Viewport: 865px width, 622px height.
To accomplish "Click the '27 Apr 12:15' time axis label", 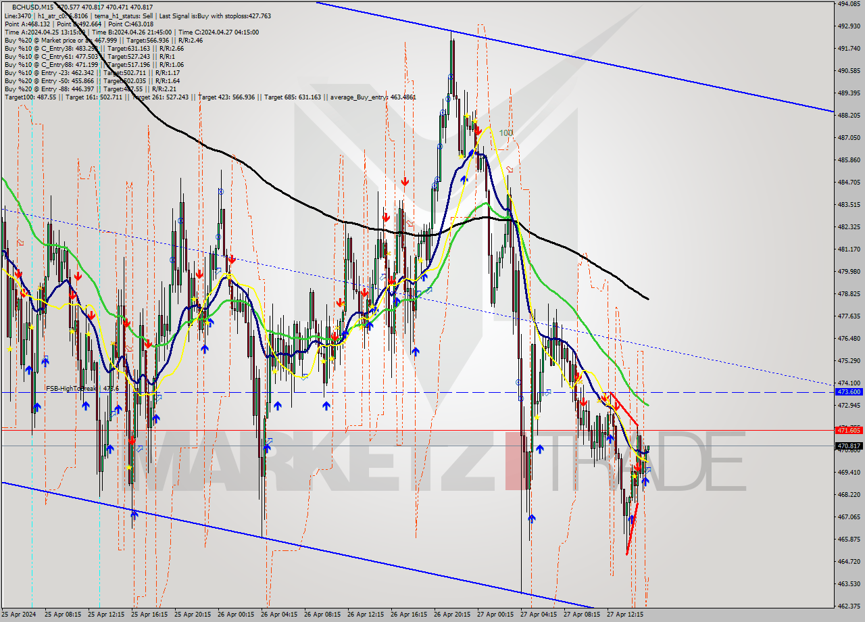I will (625, 615).
